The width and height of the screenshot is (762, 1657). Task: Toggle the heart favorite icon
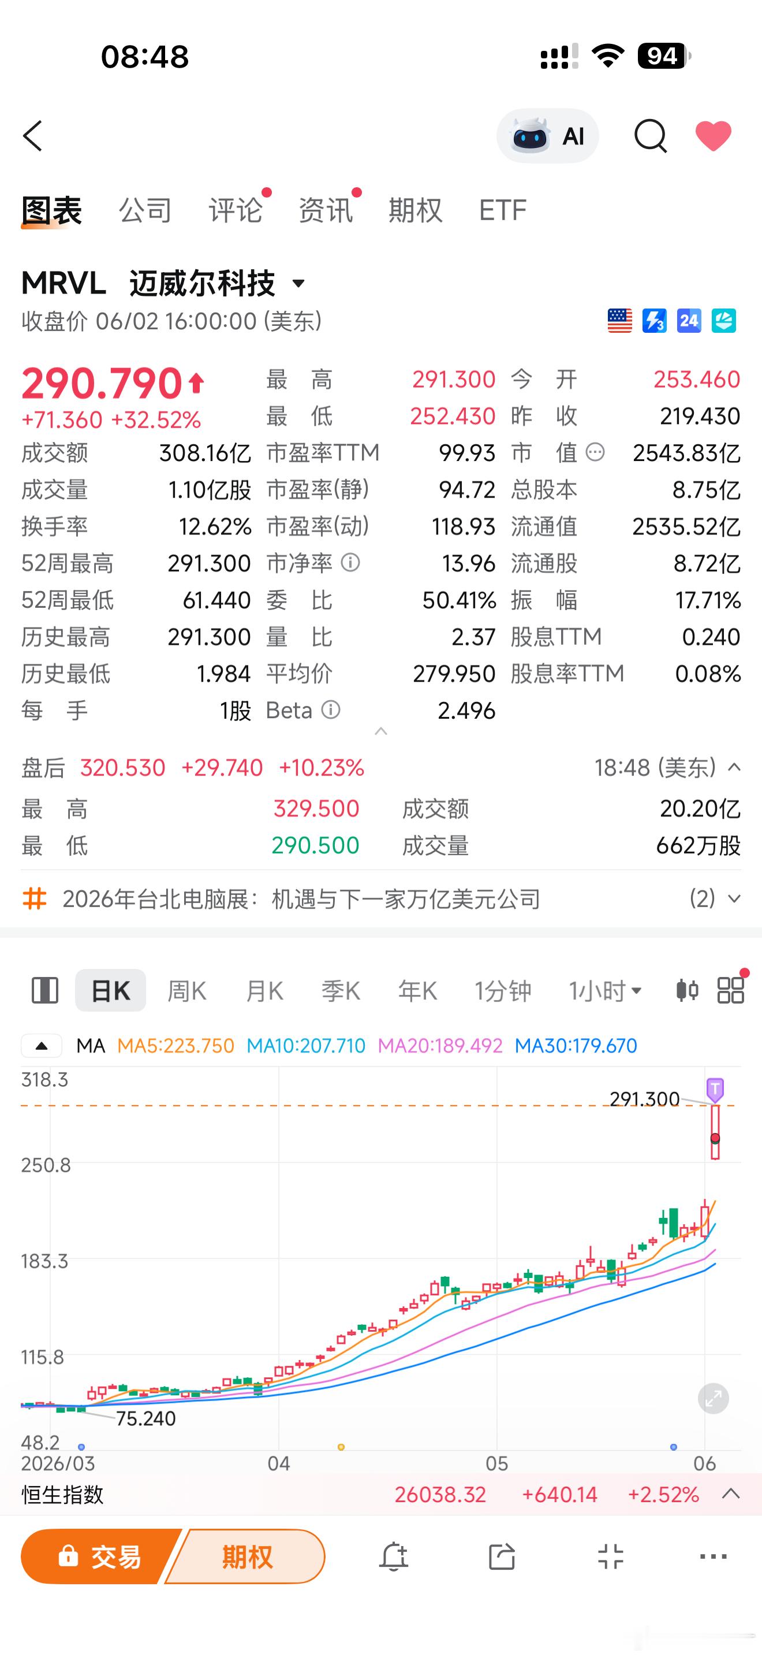[x=713, y=136]
